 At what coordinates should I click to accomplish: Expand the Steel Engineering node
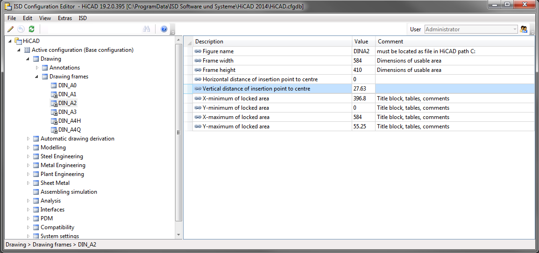(x=28, y=156)
